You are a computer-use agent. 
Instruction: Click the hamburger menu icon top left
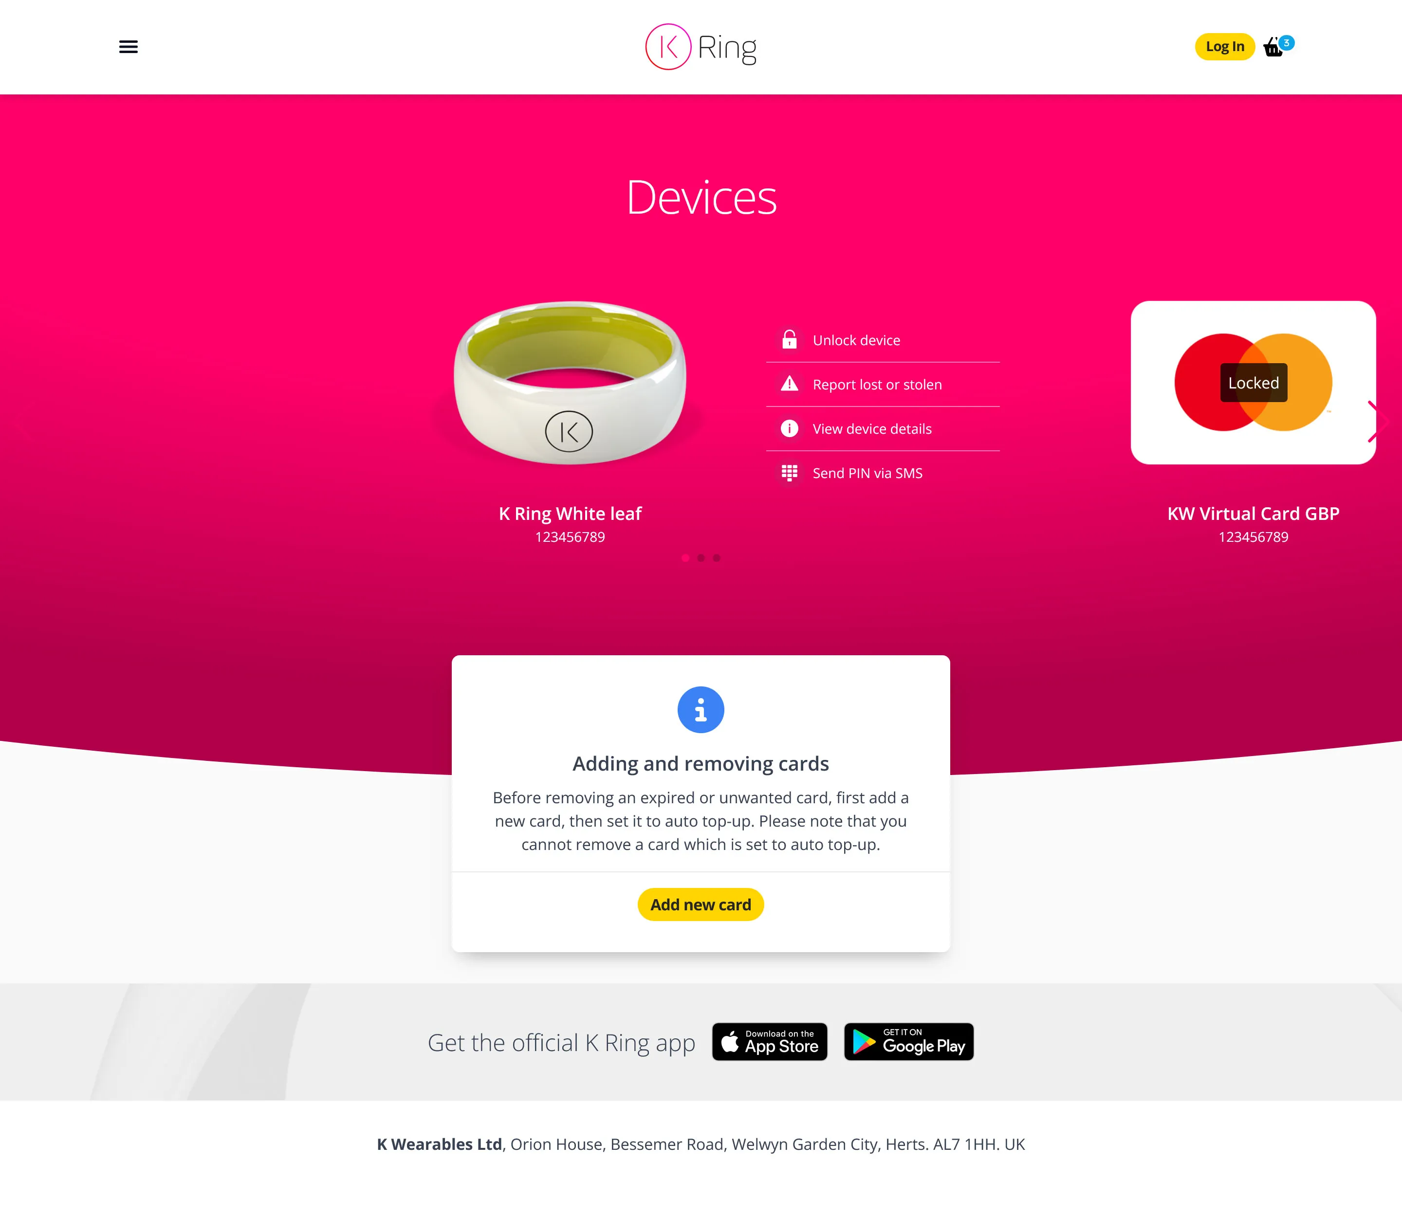128,46
